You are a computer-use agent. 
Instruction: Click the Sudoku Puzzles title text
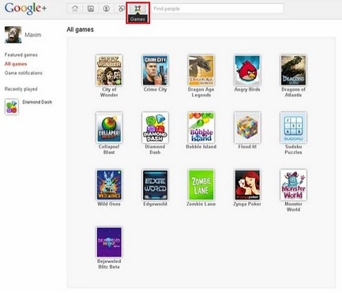[293, 149]
